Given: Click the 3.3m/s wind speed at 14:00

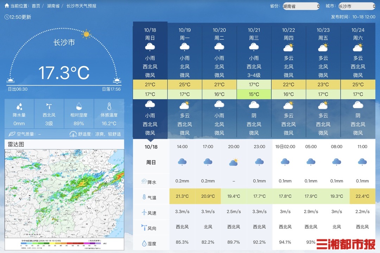Looking at the screenshot, I should pyautogui.click(x=182, y=211).
